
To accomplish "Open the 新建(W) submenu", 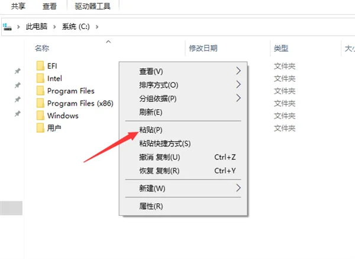I will pos(183,188).
